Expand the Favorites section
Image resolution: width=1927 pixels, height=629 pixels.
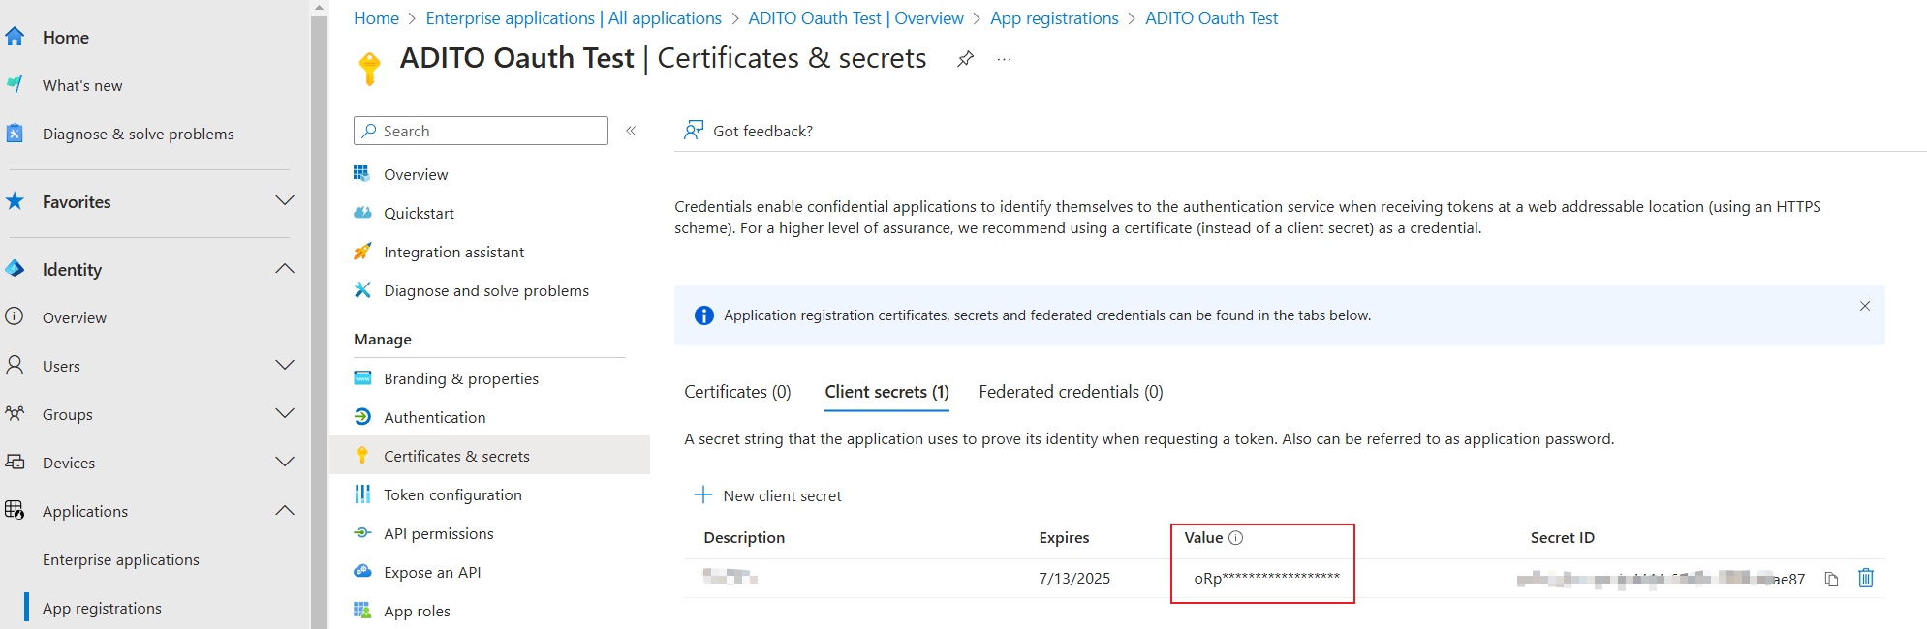click(285, 200)
